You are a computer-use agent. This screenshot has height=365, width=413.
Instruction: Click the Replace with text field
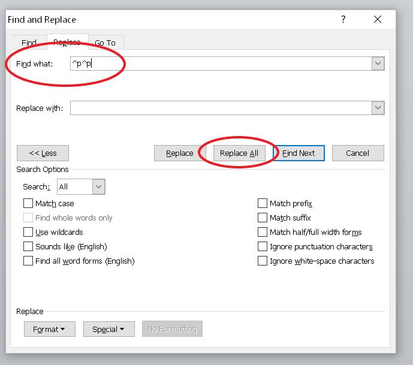220,108
